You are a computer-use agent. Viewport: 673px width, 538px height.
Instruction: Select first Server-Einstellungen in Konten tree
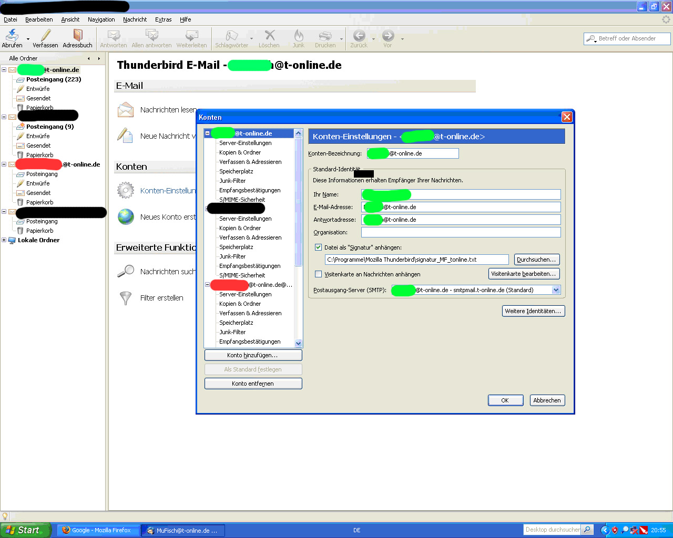[x=246, y=143]
